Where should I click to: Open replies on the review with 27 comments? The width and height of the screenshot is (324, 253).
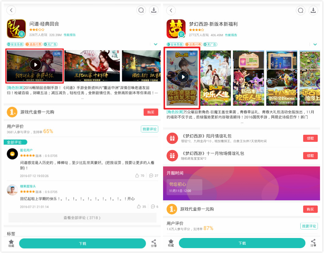[x=151, y=176]
